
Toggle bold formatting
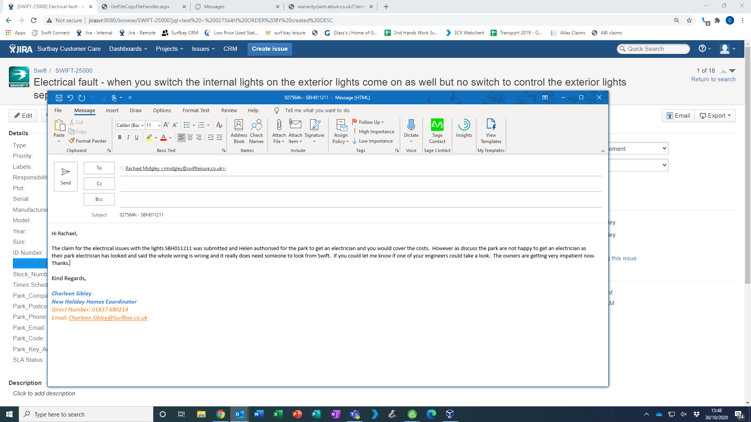(120, 137)
